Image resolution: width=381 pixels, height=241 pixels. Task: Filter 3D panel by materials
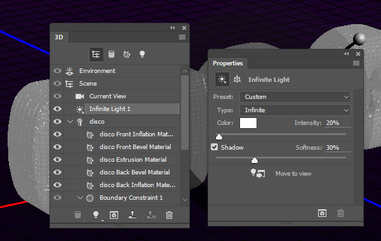point(127,54)
